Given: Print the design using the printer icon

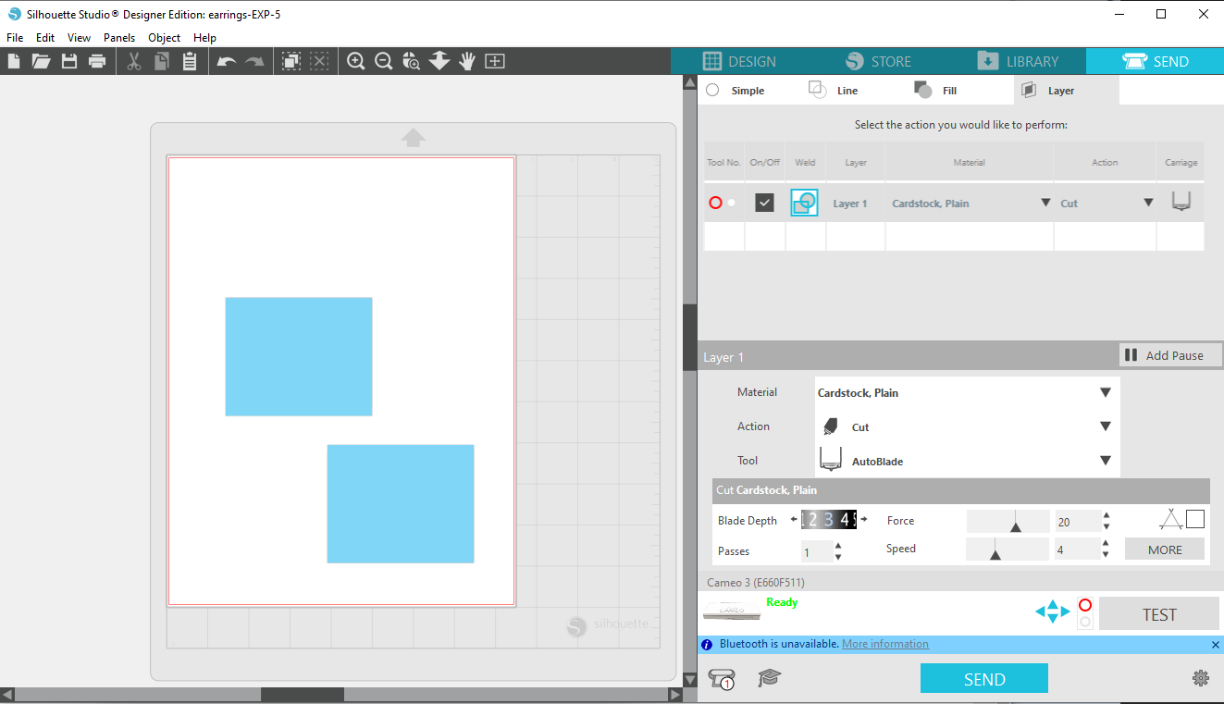Looking at the screenshot, I should coord(96,61).
